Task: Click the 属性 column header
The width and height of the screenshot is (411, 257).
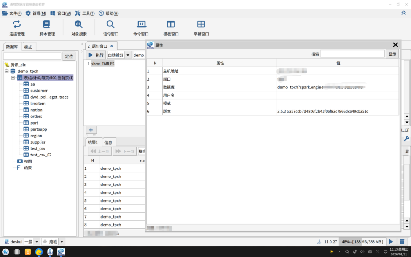Action: click(220, 63)
